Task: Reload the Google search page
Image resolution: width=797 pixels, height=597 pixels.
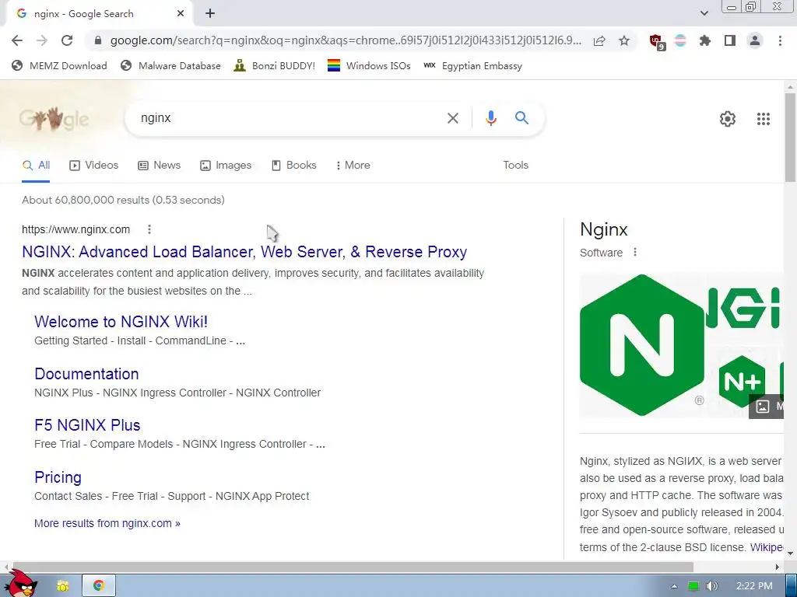Action: [x=67, y=40]
